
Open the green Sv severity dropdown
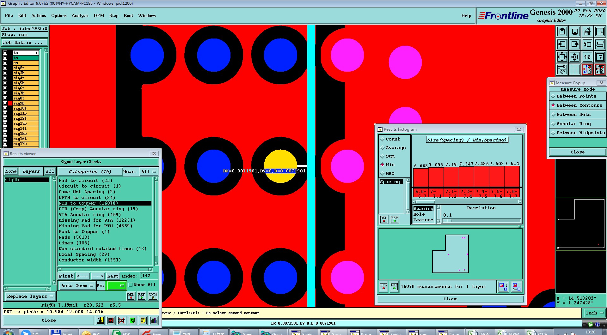pos(117,285)
